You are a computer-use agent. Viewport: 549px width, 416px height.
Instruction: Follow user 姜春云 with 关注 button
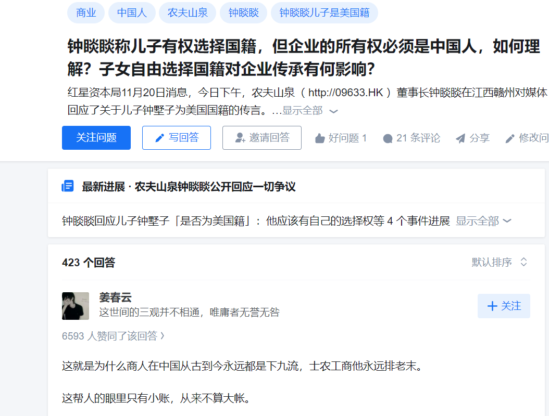tap(504, 306)
